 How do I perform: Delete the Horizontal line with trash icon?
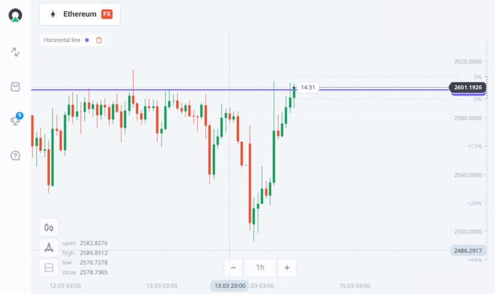pos(99,40)
